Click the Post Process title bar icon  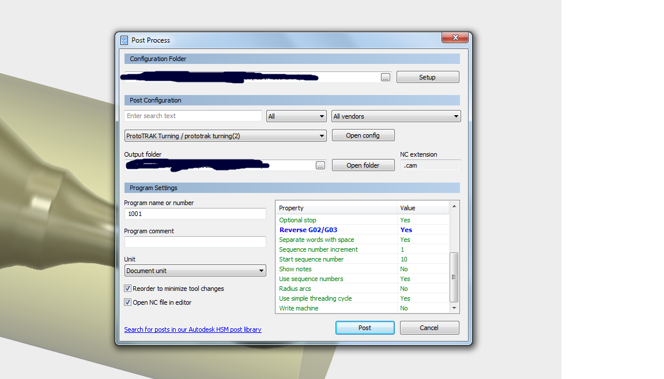click(x=124, y=40)
